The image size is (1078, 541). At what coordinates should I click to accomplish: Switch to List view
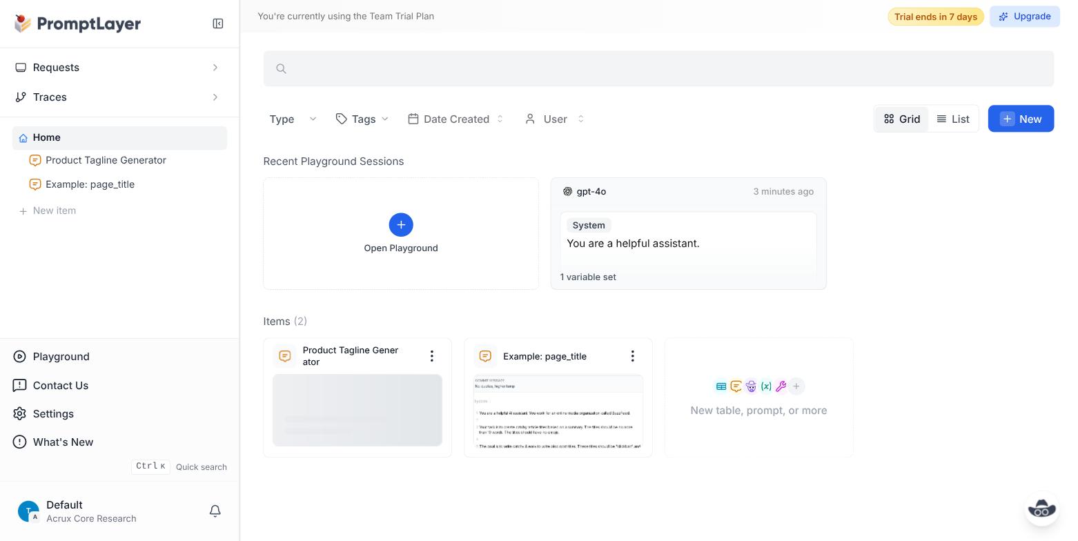pyautogui.click(x=953, y=119)
